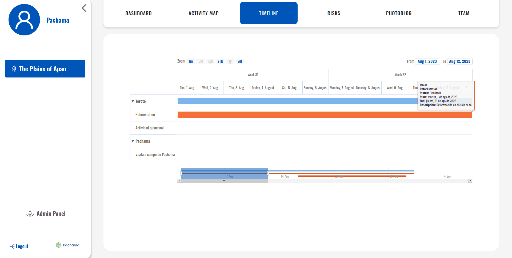The width and height of the screenshot is (512, 258).
Task: Set zoom range to 1y
Action: (230, 62)
